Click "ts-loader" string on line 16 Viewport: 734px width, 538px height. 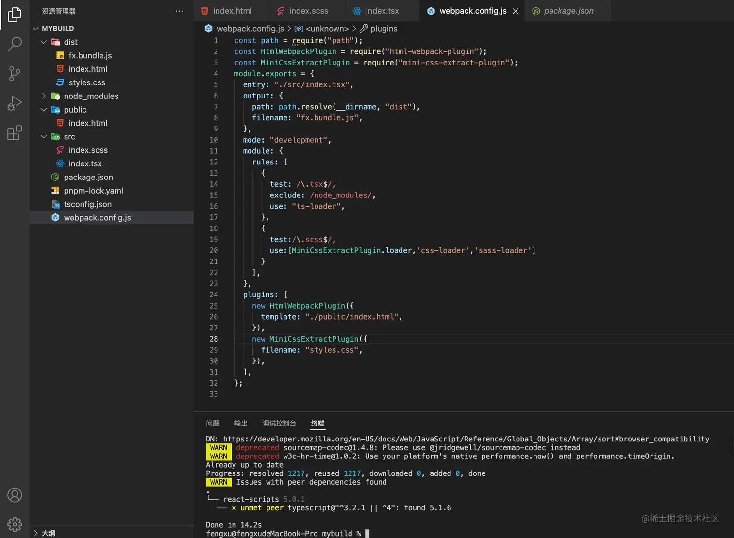tap(316, 206)
